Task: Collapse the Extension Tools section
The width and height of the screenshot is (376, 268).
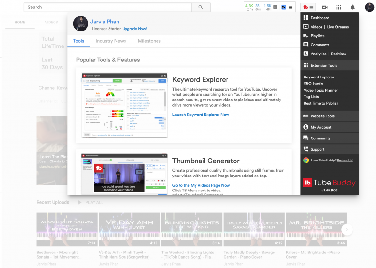Action: pos(323,65)
